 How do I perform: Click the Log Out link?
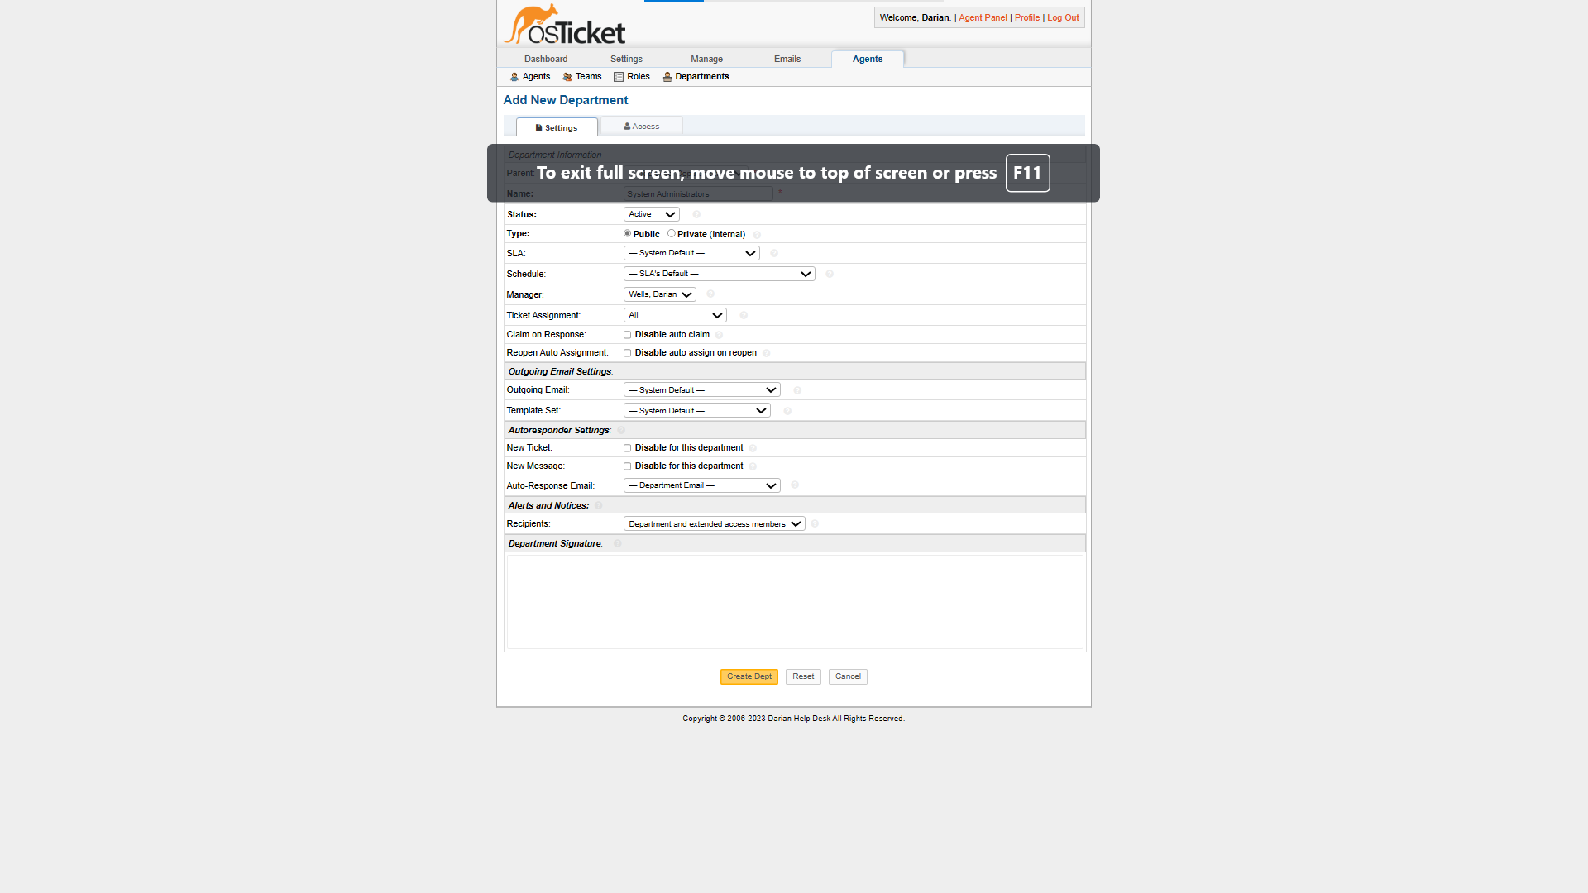pyautogui.click(x=1062, y=17)
